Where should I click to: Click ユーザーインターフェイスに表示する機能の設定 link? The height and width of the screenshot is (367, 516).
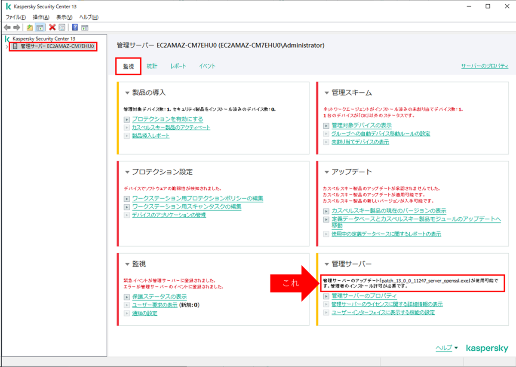tap(383, 312)
